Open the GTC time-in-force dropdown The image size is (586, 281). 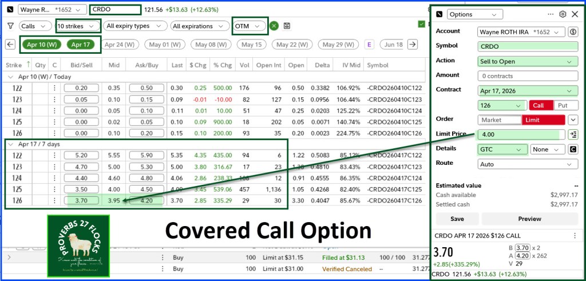[x=502, y=149]
